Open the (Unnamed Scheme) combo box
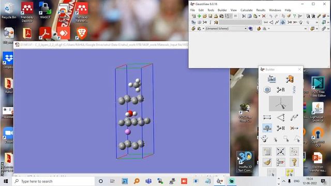 (226, 28)
